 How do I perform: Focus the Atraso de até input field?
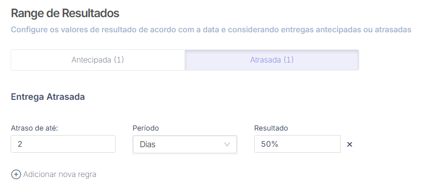coord(63,144)
